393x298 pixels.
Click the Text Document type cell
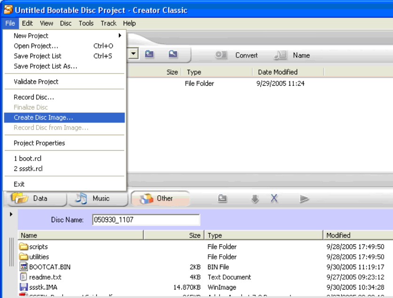click(229, 277)
